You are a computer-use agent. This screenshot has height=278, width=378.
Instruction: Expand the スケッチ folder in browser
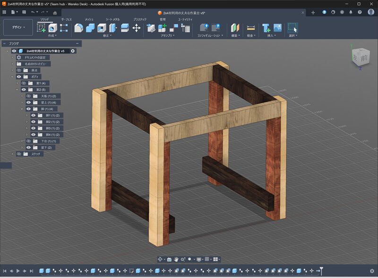13,154
